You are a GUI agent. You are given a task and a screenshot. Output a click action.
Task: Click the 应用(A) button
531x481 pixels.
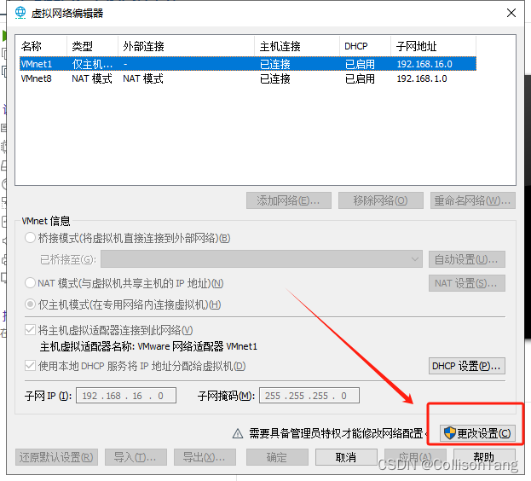415,457
